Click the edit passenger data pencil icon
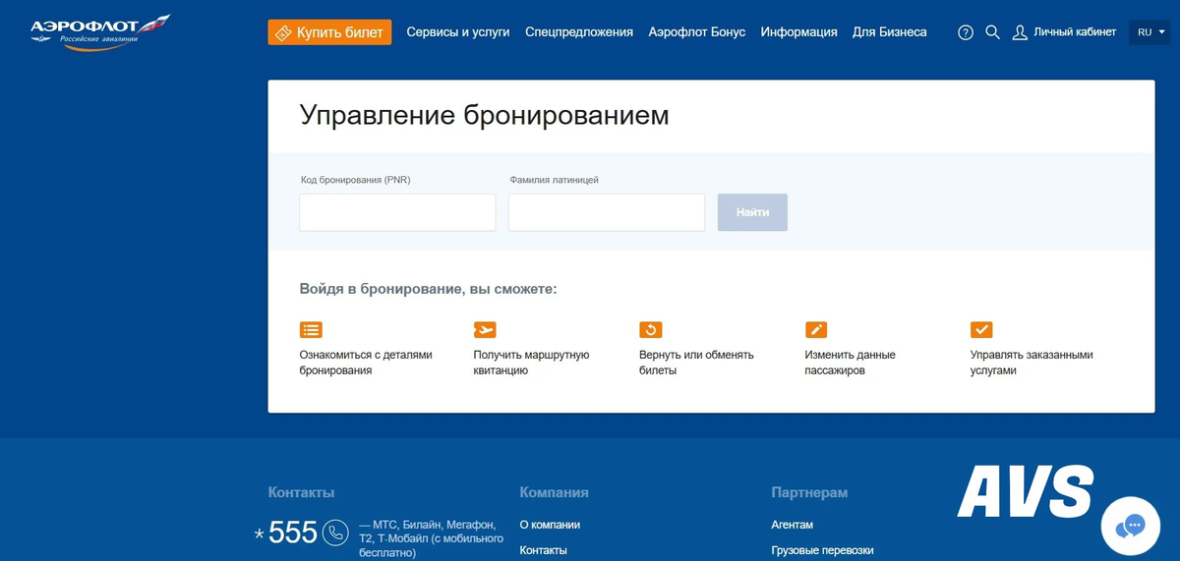This screenshot has width=1180, height=561. [x=816, y=330]
